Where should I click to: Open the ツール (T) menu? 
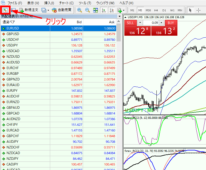click(x=85, y=3)
